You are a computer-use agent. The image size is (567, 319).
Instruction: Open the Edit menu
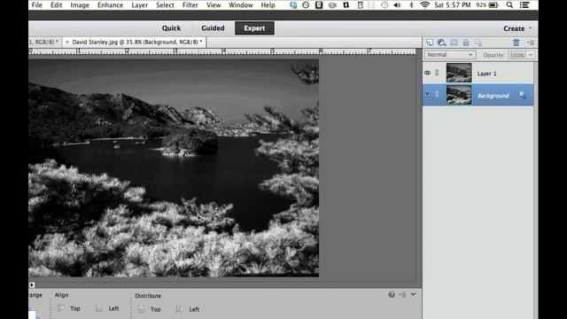pos(56,5)
